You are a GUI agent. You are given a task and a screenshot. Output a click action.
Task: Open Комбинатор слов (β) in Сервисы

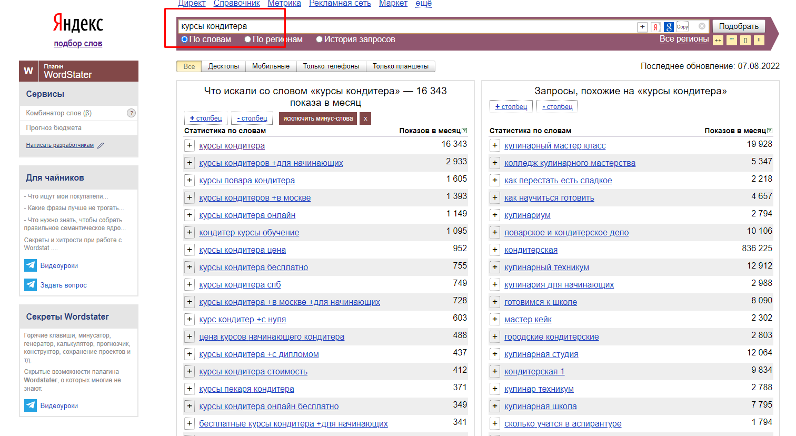59,113
